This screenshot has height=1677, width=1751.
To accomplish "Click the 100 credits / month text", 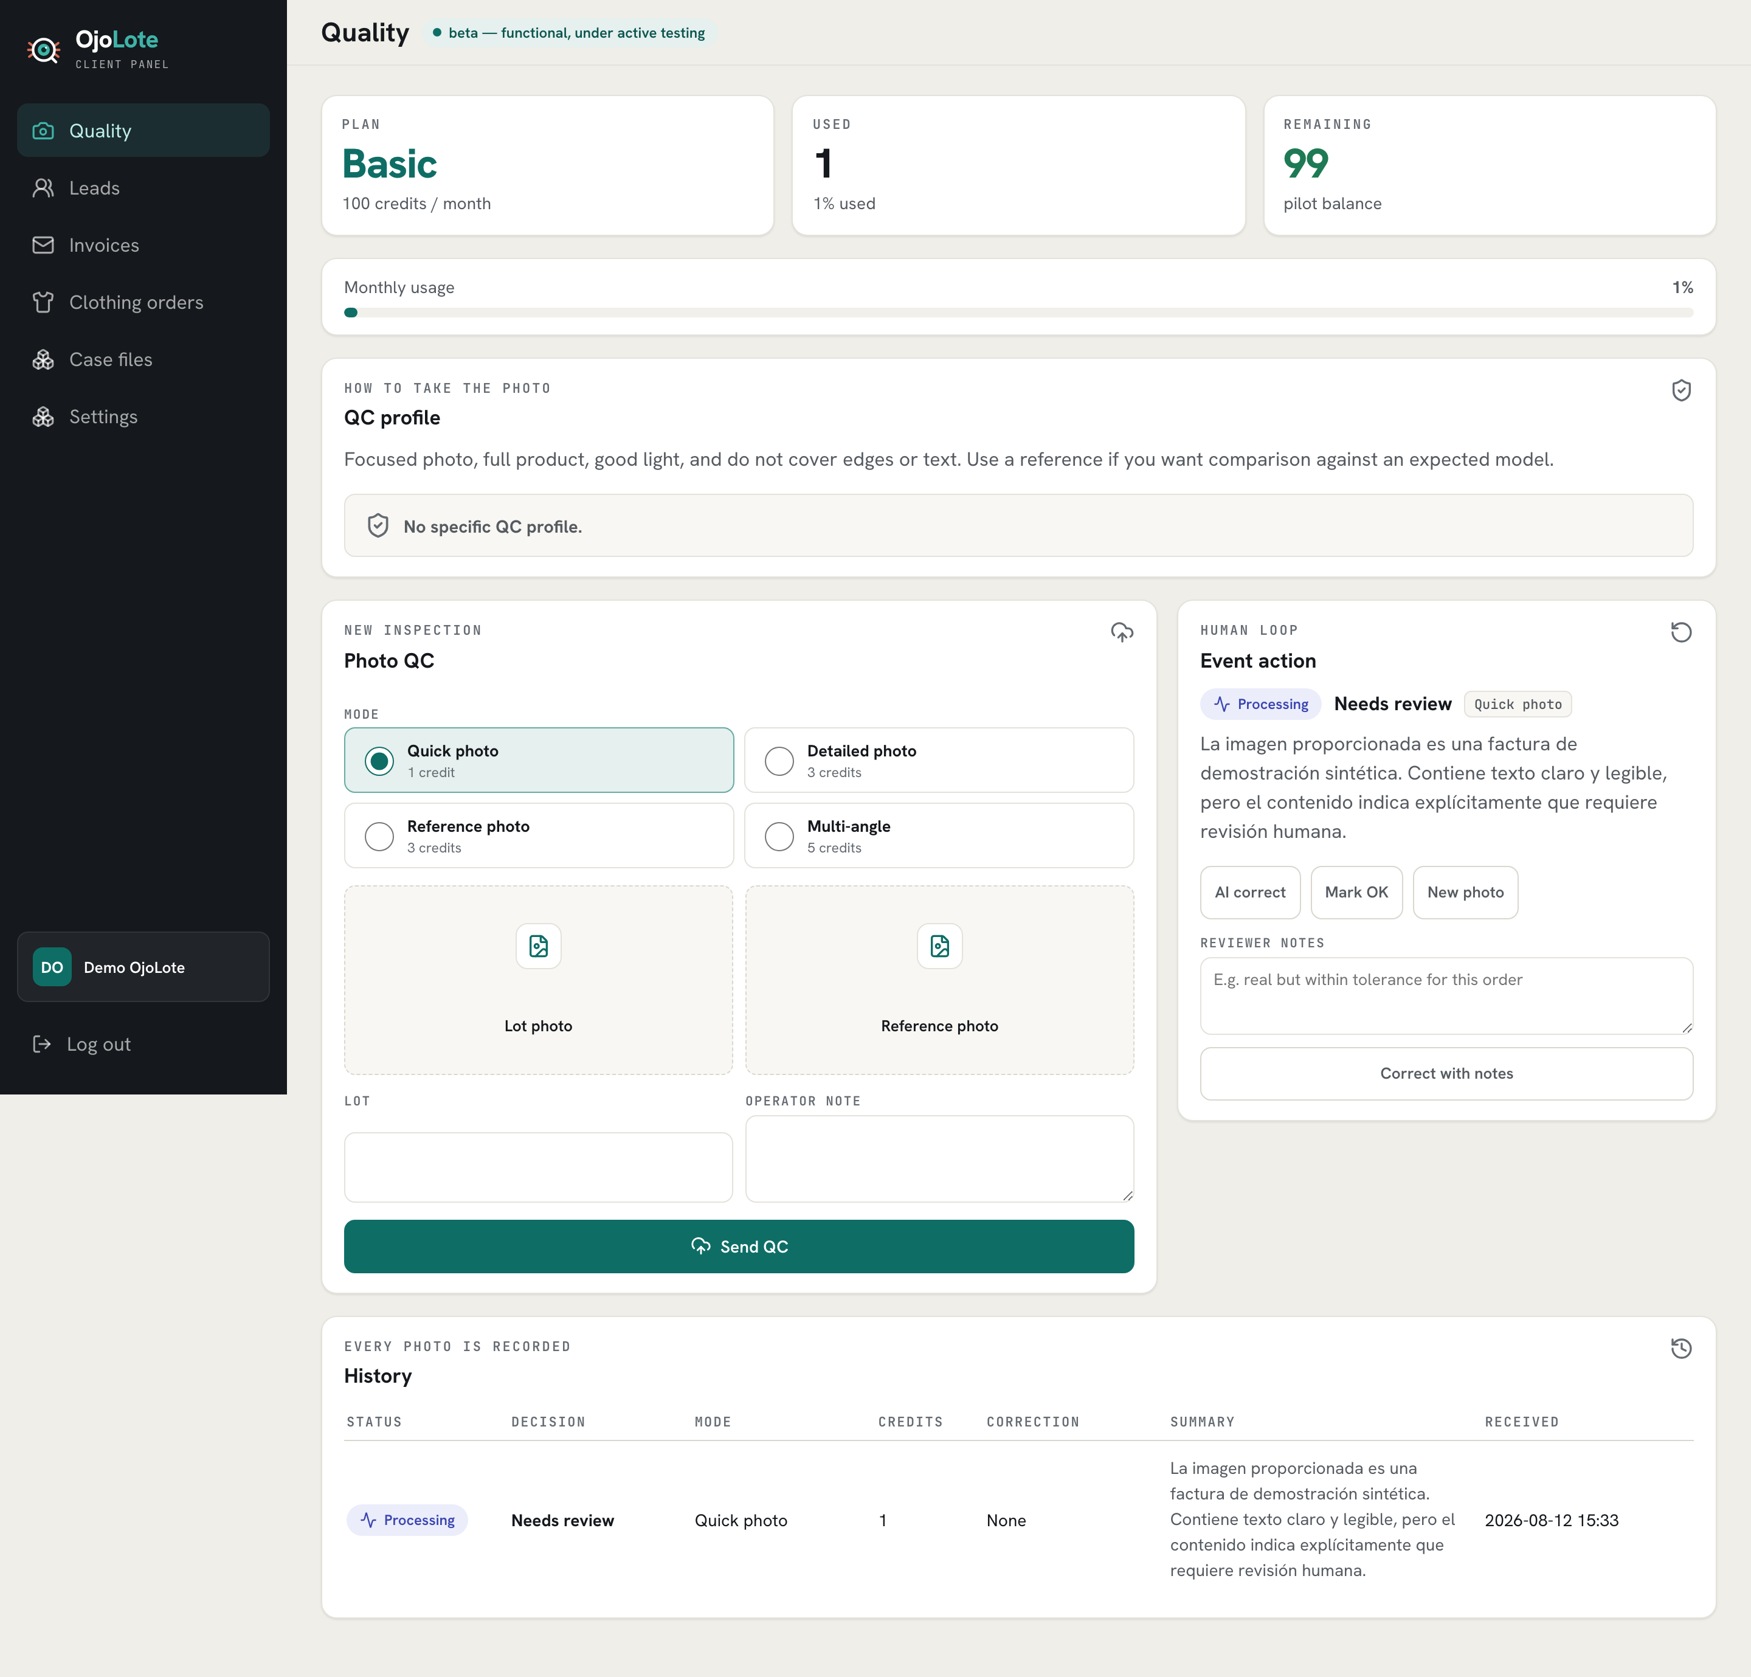I will 417,204.
